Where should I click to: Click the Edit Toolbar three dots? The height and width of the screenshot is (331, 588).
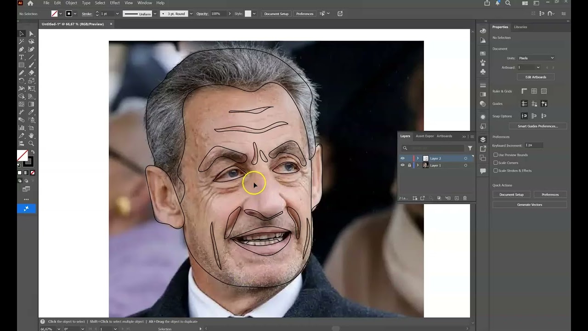(26, 200)
